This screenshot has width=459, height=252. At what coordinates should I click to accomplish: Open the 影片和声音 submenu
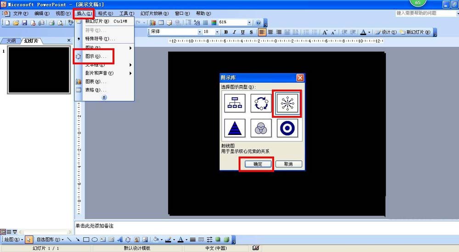(x=105, y=73)
